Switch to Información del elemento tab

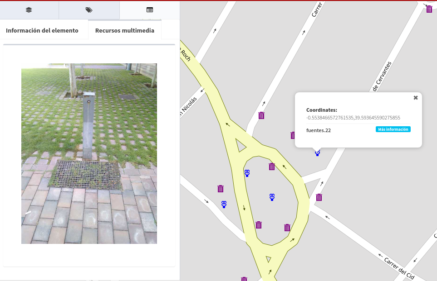(42, 31)
